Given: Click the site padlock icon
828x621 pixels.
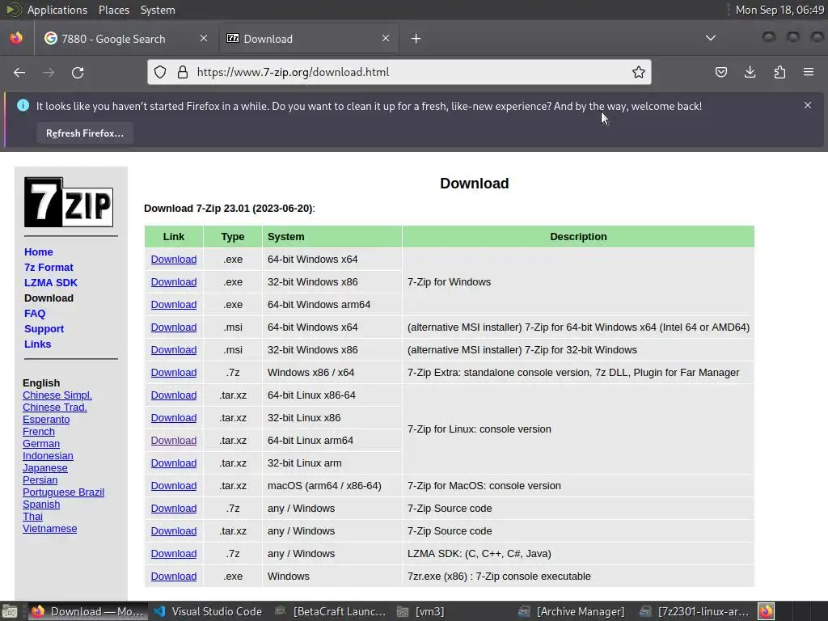Looking at the screenshot, I should (183, 72).
